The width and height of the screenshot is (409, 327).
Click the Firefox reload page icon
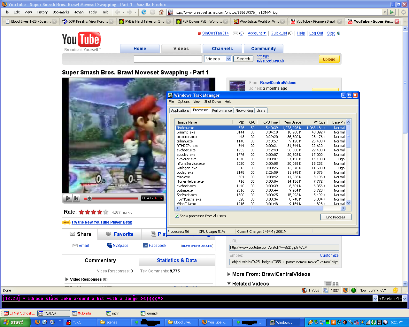coord(144,12)
